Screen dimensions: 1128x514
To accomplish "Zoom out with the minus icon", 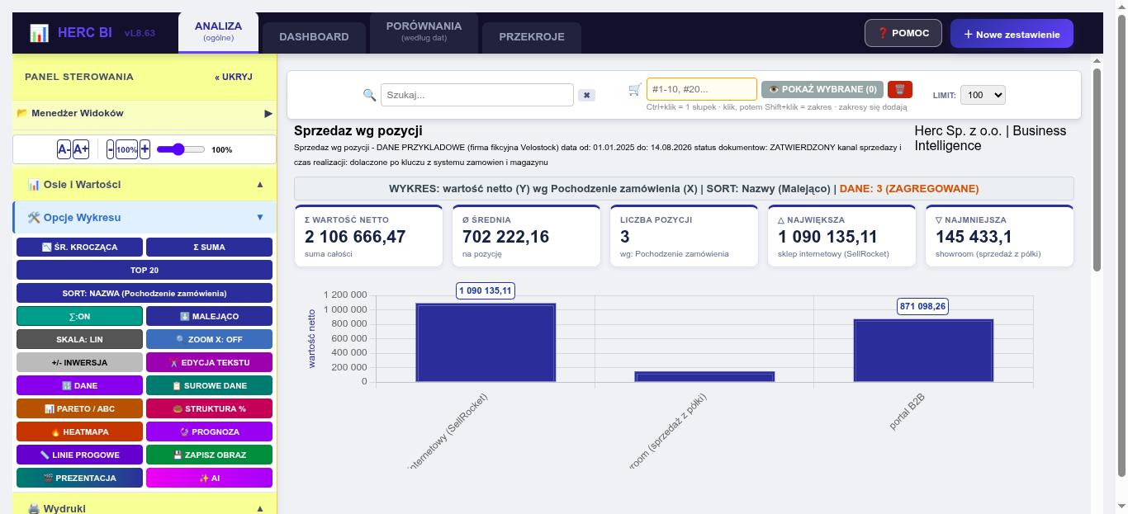I will (x=111, y=149).
